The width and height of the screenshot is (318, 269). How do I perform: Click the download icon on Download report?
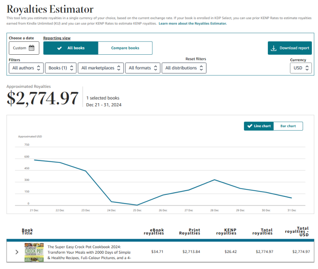[273, 48]
